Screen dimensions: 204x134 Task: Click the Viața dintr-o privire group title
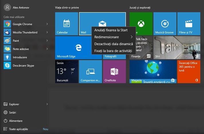point(67,7)
